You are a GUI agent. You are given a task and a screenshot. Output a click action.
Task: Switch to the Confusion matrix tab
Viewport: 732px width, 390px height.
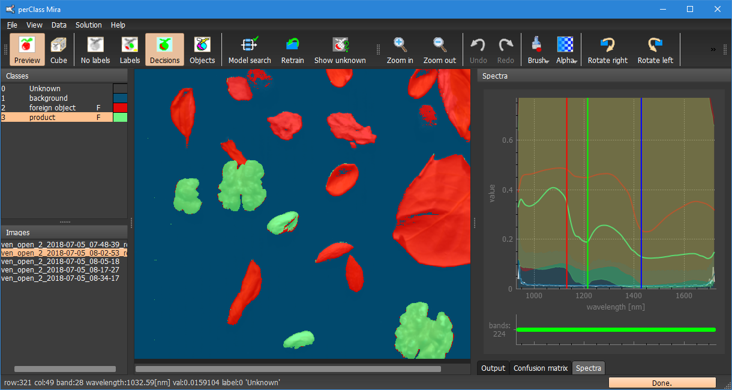pos(540,368)
